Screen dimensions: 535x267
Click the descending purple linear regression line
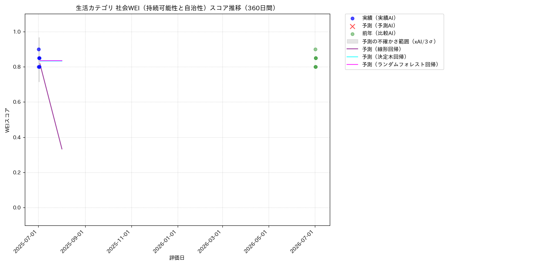pos(51,107)
